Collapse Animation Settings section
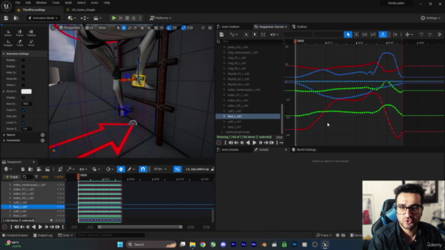The height and width of the screenshot is (250, 445). coord(3,53)
